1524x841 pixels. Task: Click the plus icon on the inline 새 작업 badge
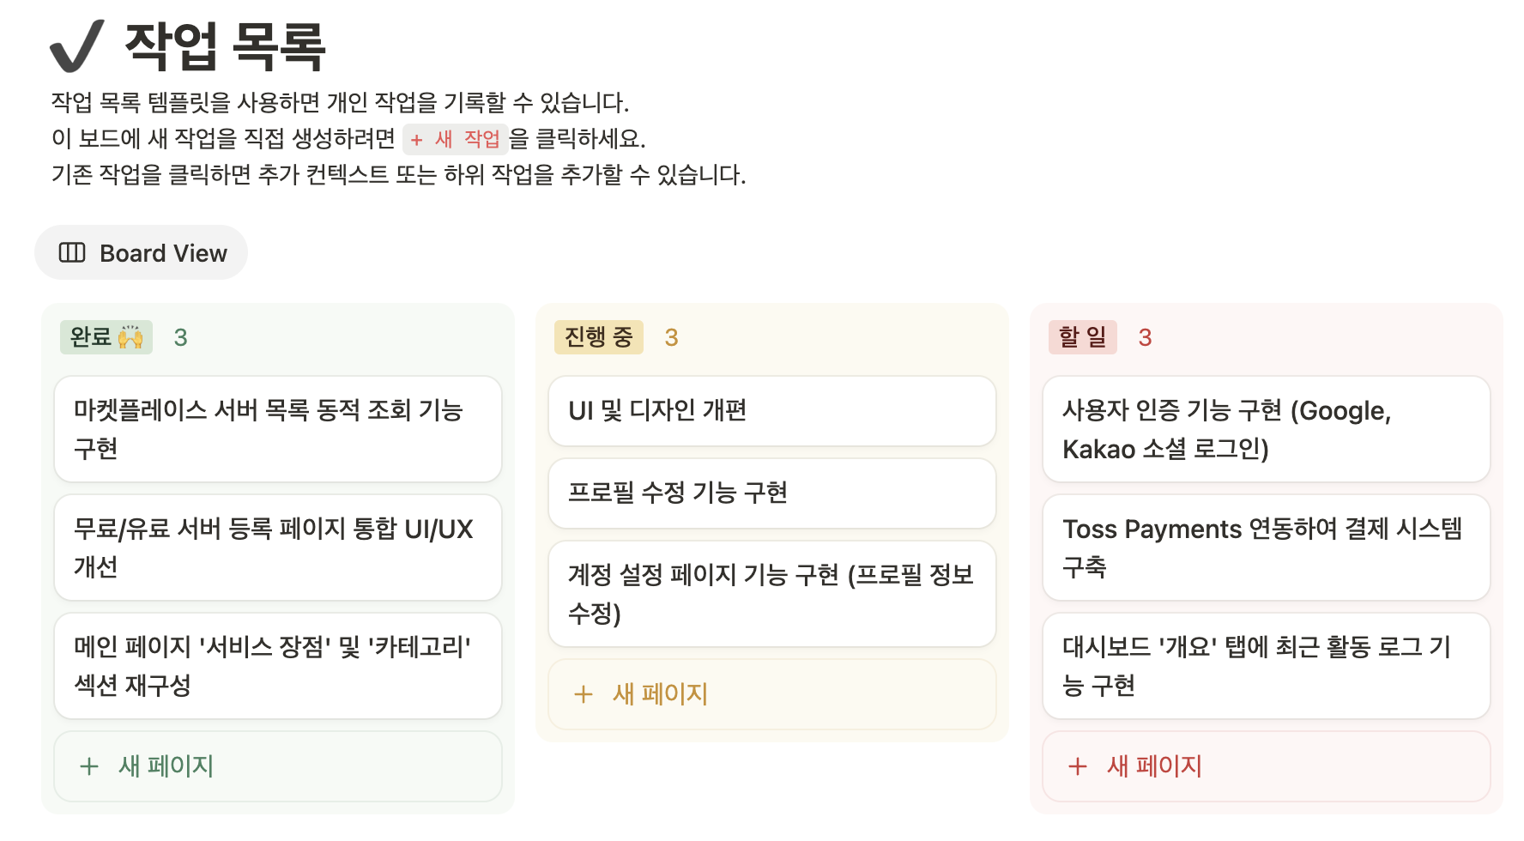point(418,138)
